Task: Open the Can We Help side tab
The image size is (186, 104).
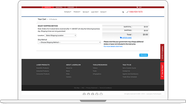Action: point(162,71)
